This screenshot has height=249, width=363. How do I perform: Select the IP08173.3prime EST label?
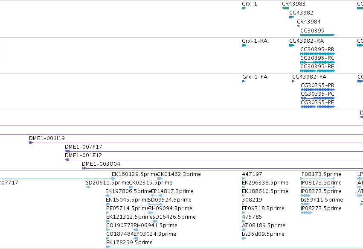[321, 183]
